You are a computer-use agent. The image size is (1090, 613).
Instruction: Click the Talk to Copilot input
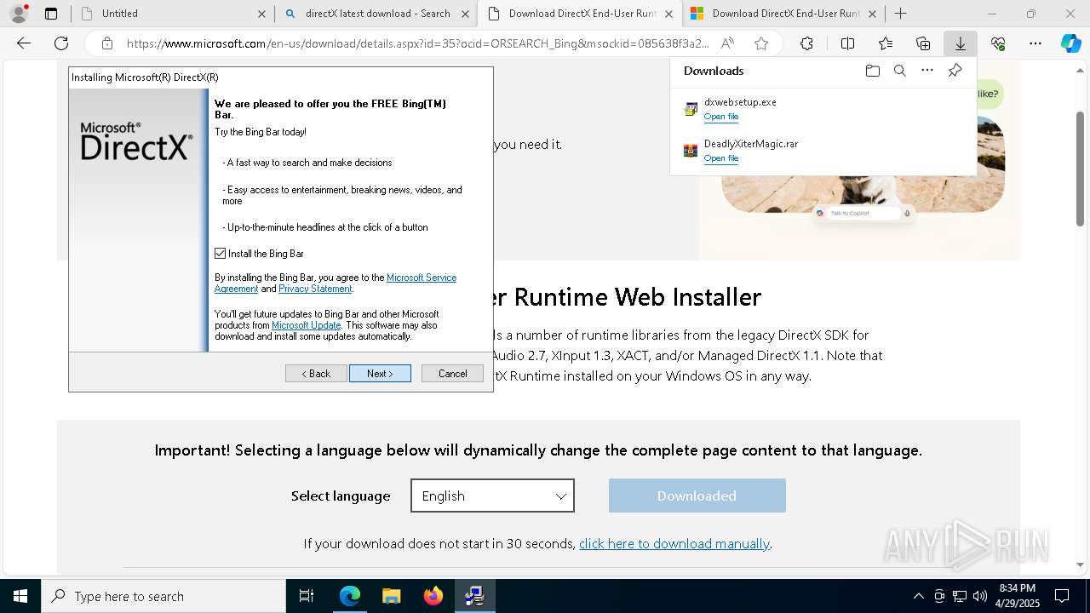(864, 213)
